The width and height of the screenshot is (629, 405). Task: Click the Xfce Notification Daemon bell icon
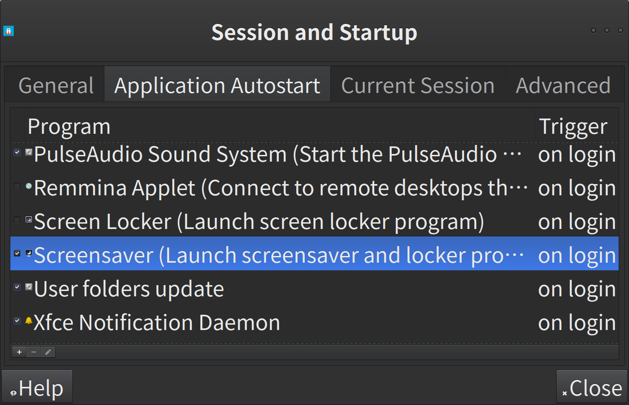tap(29, 321)
